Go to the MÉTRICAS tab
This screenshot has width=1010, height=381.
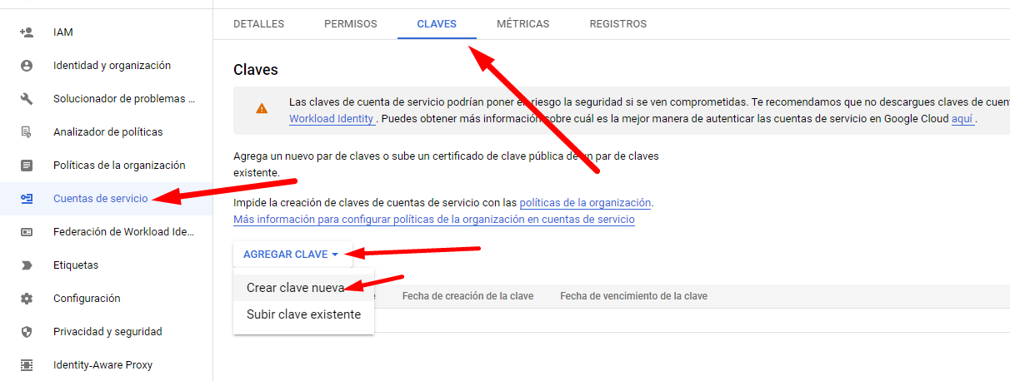[522, 24]
